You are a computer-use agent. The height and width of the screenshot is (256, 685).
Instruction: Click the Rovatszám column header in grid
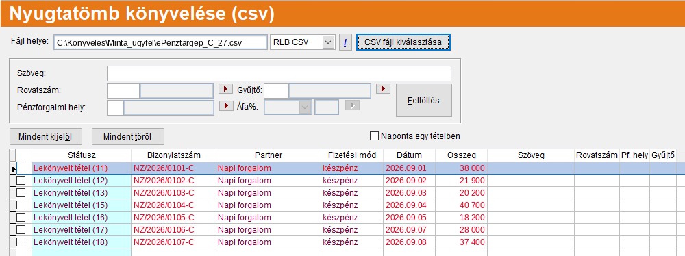point(597,155)
